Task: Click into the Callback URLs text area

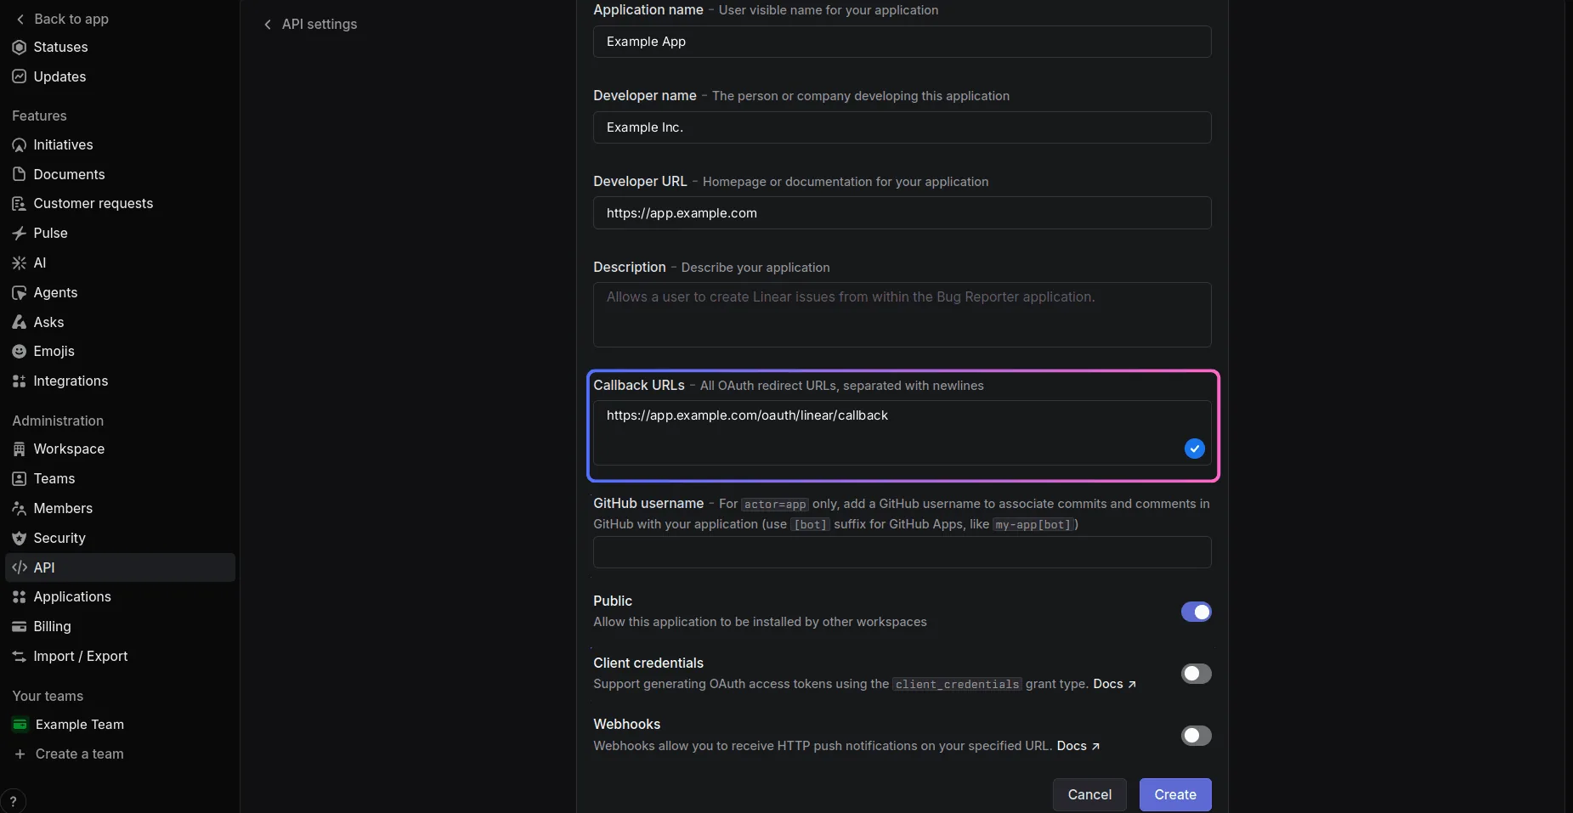Action: coord(902,432)
